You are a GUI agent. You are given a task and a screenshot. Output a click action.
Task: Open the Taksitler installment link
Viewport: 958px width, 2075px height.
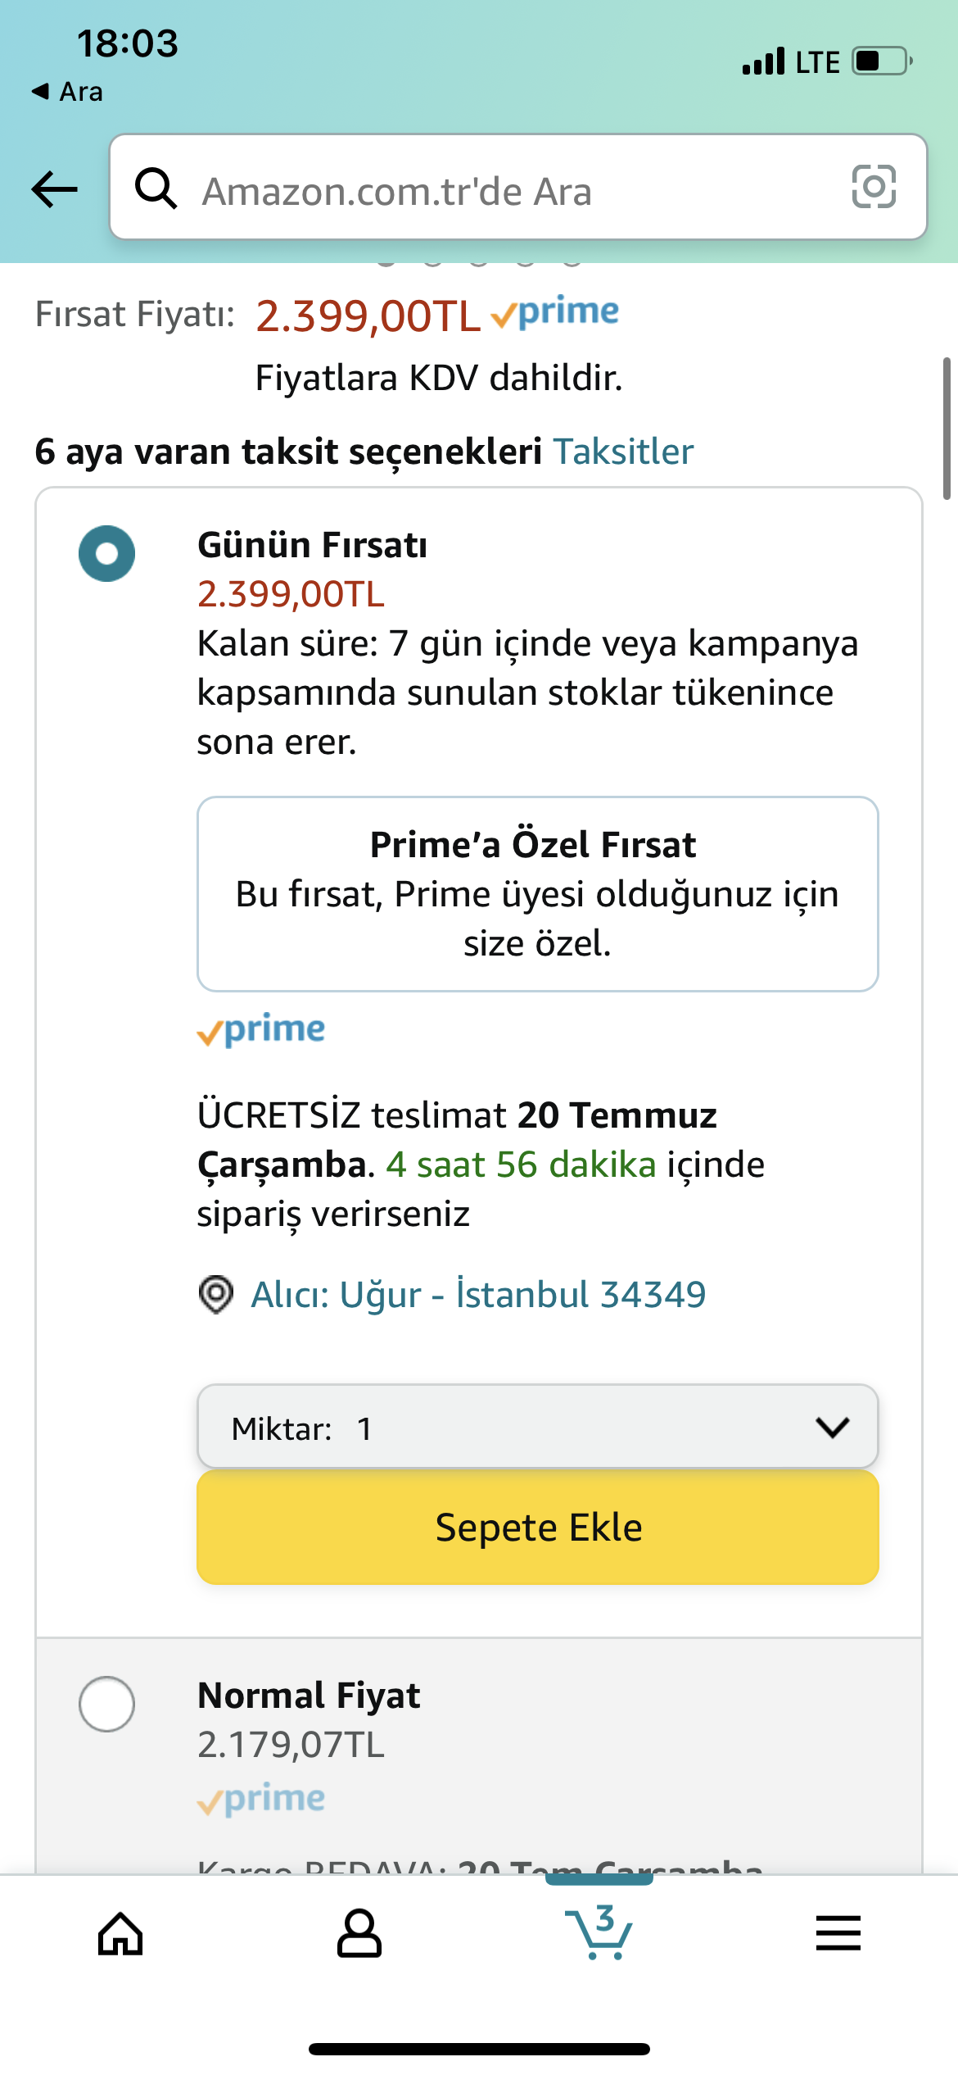tap(623, 452)
